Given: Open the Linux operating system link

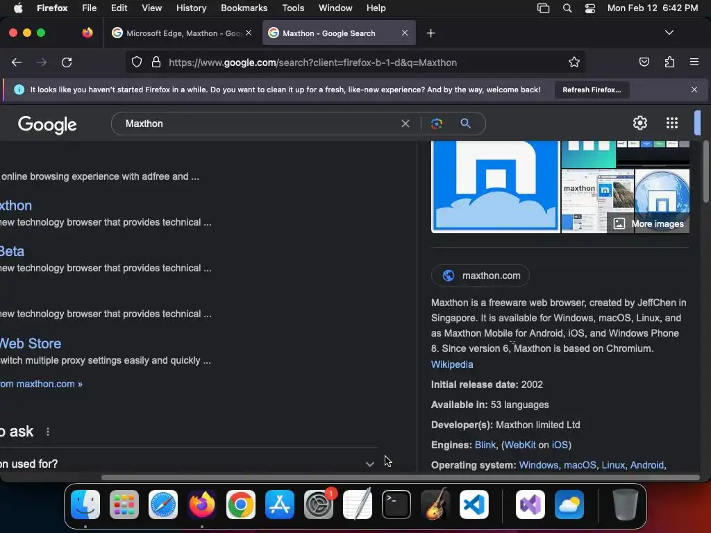Looking at the screenshot, I should coord(613,465).
